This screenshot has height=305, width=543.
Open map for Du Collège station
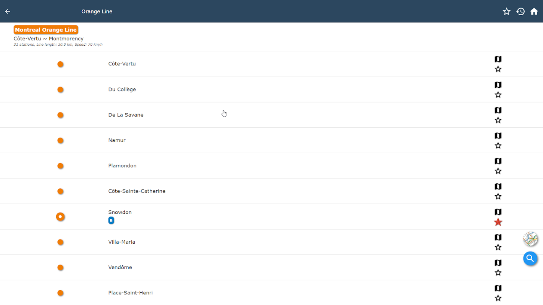point(498,85)
